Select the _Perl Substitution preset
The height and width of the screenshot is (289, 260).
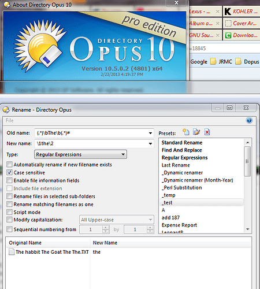click(182, 188)
